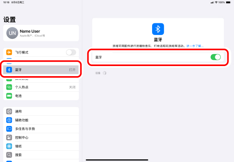Select 个人热点 row showing 关闭
Screen dimensions: 234x162
tap(41, 87)
